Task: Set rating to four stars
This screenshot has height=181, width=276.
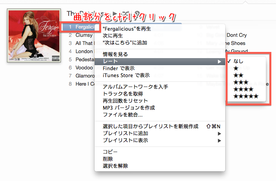Action: point(246,89)
